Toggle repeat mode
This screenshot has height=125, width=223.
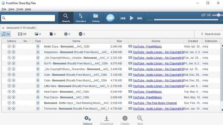203,15
